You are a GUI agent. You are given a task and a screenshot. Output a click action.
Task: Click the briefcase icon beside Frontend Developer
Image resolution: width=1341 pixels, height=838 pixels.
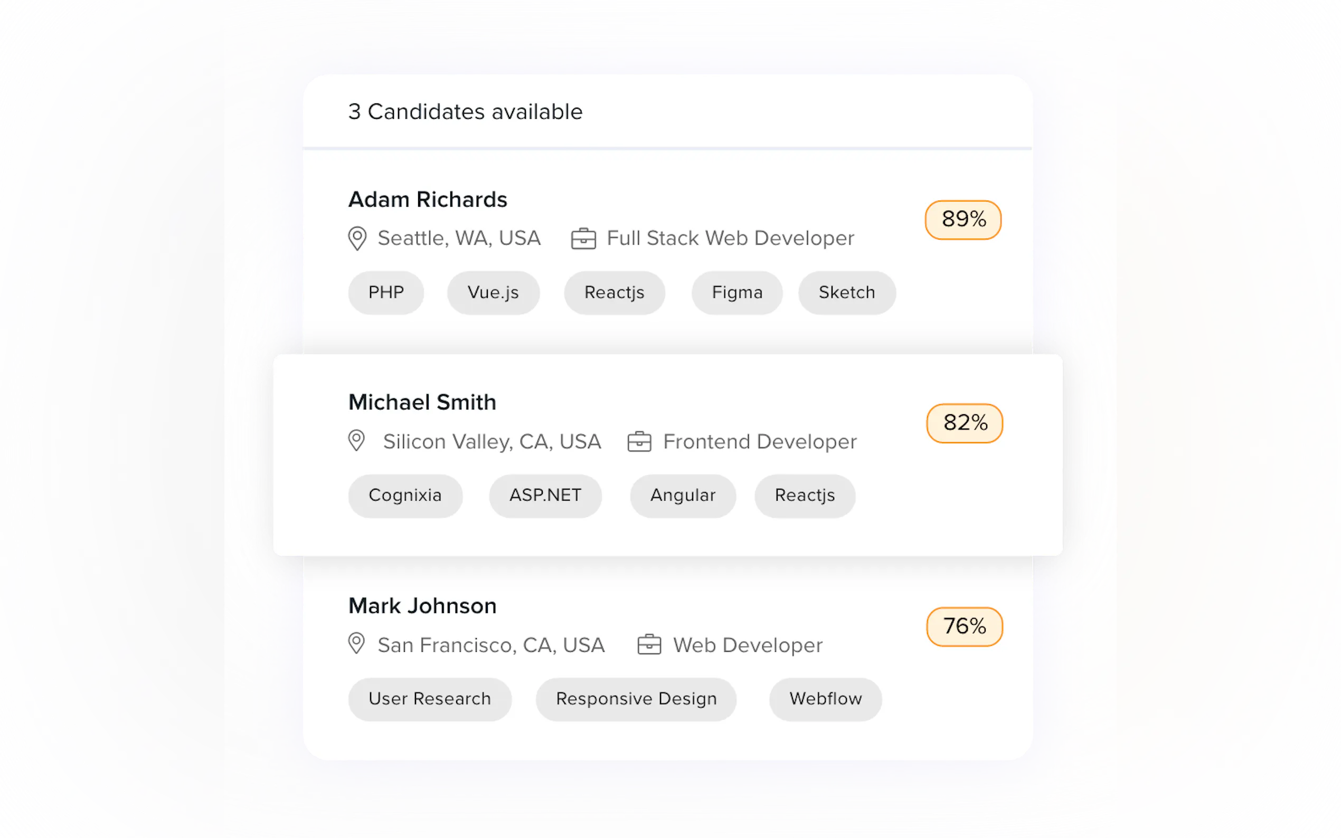(639, 442)
